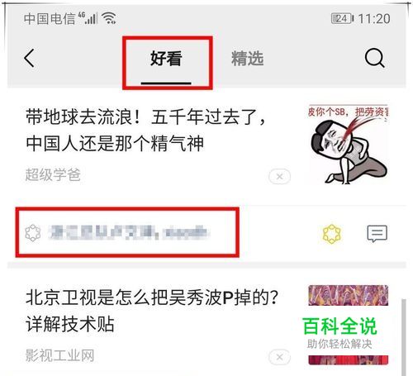Screen dimensions: 413x376
Task: Open the cartoon meme thumbnail
Action: [x=349, y=144]
